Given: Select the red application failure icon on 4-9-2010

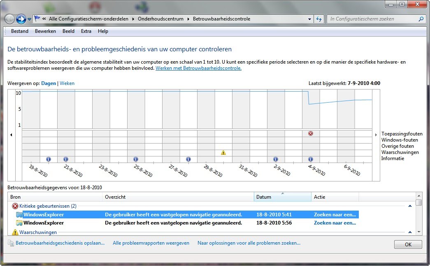Looking at the screenshot, I should 310,133.
